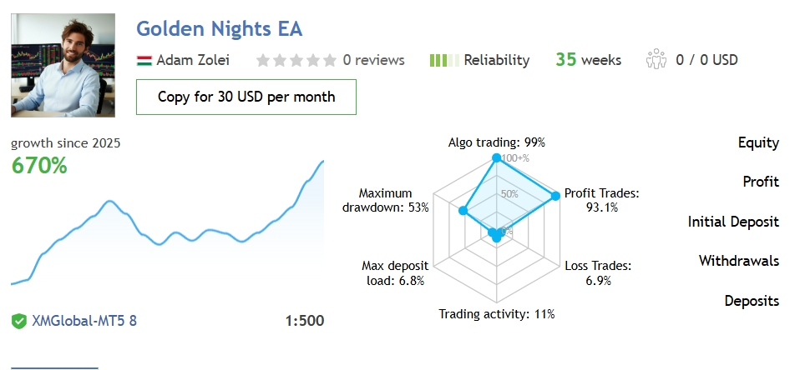This screenshot has height=370, width=795.
Task: Select the underlined active tab below chart
Action: coord(54,366)
